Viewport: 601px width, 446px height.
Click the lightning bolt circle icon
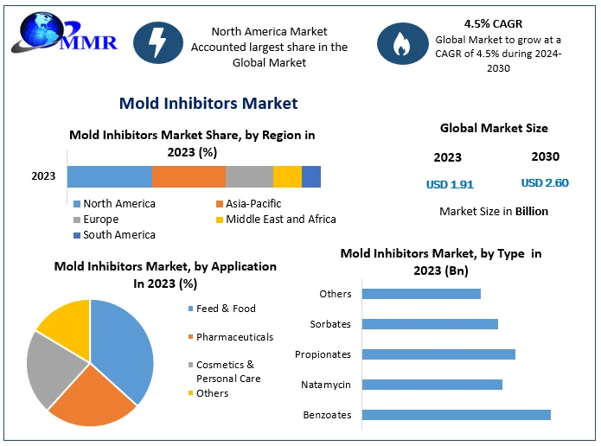[x=158, y=43]
